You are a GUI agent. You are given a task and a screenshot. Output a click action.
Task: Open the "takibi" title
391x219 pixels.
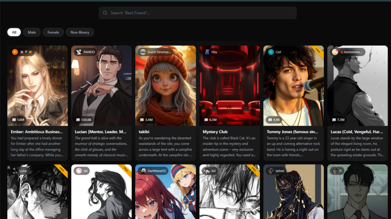(x=144, y=132)
